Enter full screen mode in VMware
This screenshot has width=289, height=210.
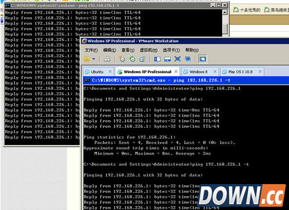click(178, 59)
